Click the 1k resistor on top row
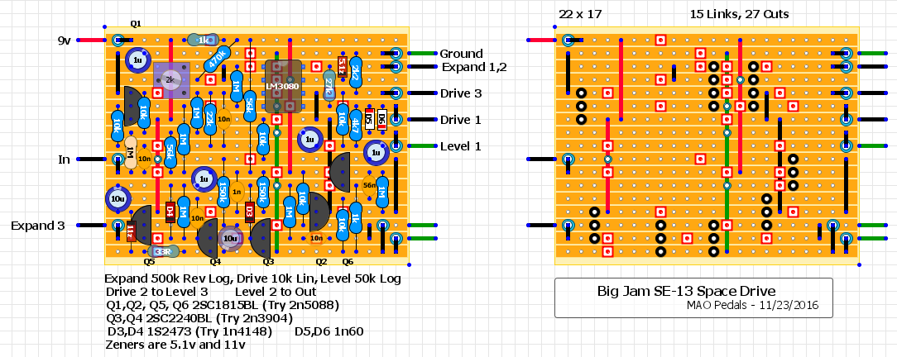Image resolution: width=897 pixels, height=357 pixels. [x=203, y=40]
